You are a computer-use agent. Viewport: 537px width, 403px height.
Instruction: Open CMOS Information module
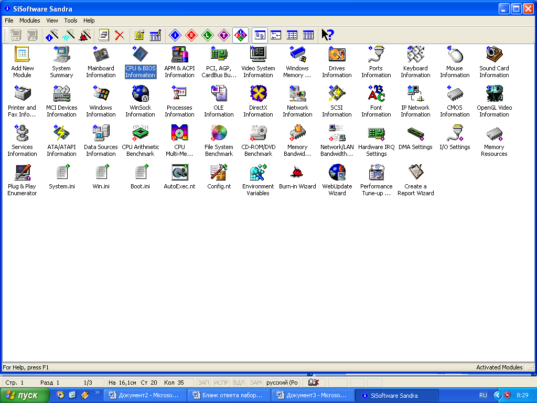point(455,102)
